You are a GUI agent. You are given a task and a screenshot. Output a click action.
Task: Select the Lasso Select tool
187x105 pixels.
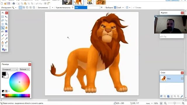pyautogui.click(x=3, y=20)
